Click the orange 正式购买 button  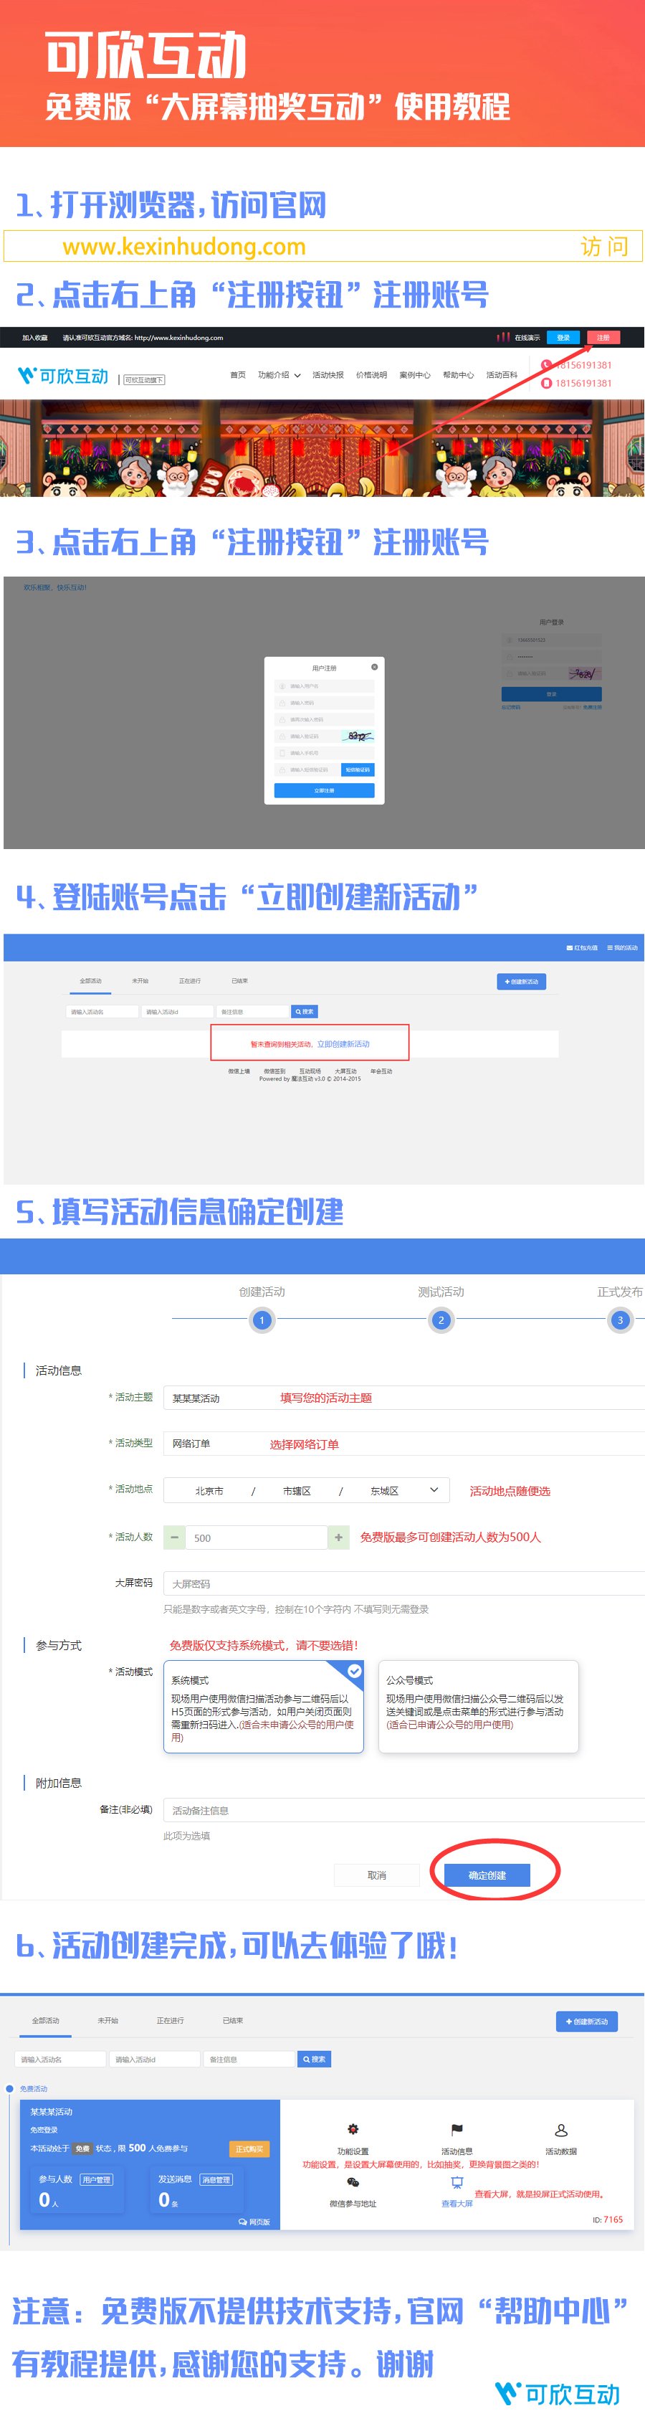pos(249,2149)
